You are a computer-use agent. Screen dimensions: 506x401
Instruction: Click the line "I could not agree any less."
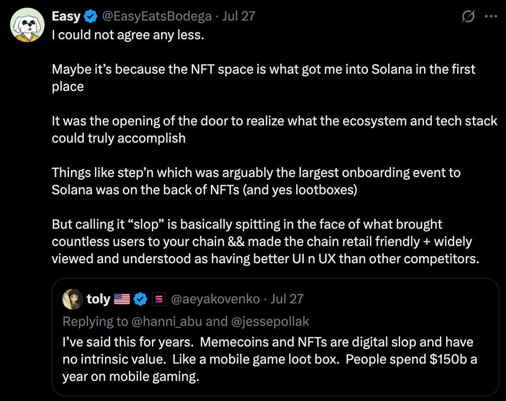point(128,35)
